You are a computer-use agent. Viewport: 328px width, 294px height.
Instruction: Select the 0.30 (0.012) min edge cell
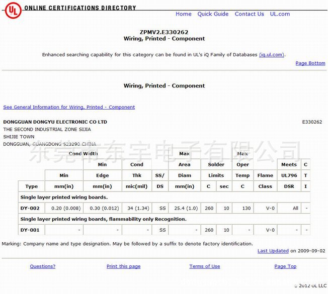click(x=103, y=208)
